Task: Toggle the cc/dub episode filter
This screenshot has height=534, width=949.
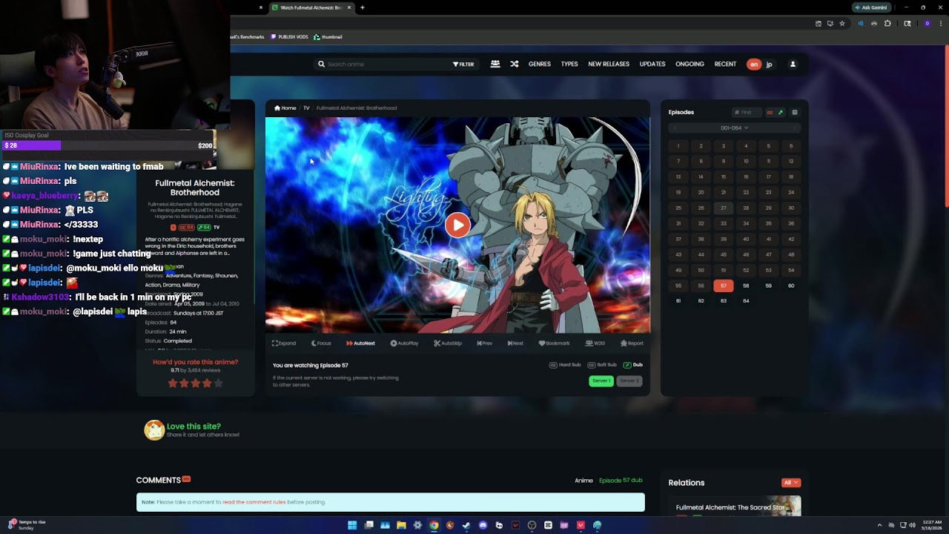Action: (x=775, y=113)
